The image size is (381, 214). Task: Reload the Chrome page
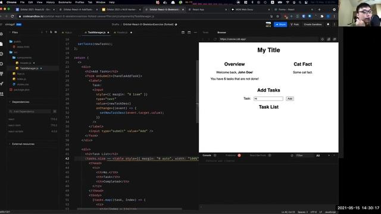[12, 16]
